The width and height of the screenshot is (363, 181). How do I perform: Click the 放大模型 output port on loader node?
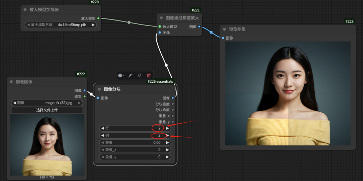tap(98, 19)
